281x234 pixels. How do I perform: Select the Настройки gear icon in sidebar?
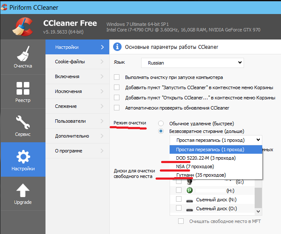click(x=23, y=157)
